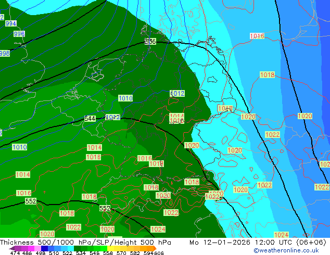The width and height of the screenshot is (330, 255).
Task: Click the 522 legend value
Action: pos(67,253)
